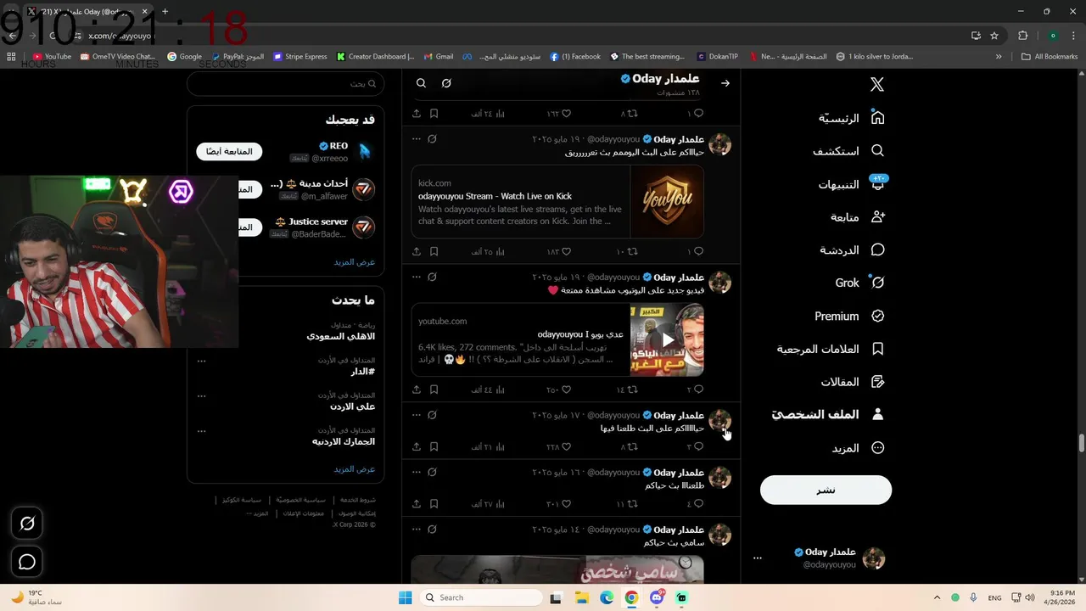1086x611 pixels.
Task: Open الملف الشخصيّ profile page
Action: [828, 414]
